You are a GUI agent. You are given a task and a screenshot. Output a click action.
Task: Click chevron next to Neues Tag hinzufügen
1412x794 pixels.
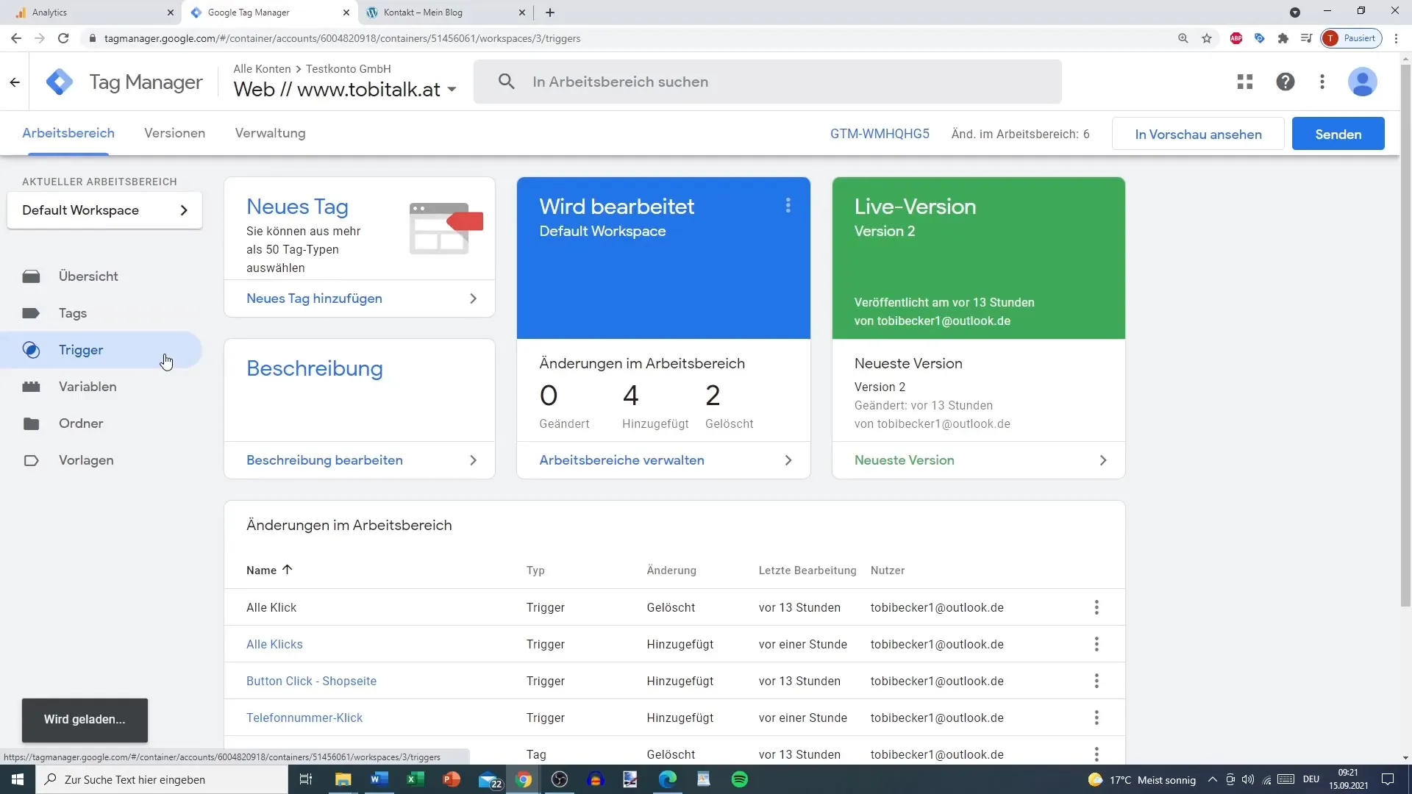(473, 298)
